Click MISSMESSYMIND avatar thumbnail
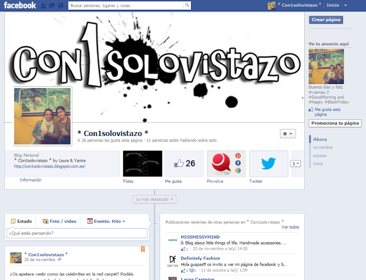 (x=173, y=240)
